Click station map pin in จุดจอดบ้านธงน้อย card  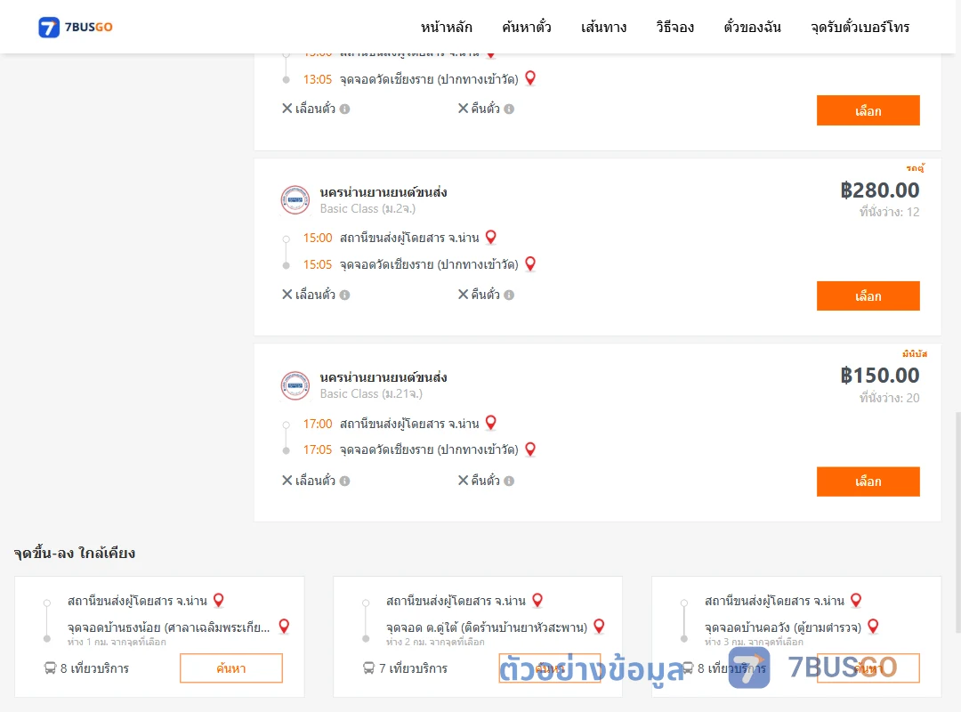(x=219, y=601)
